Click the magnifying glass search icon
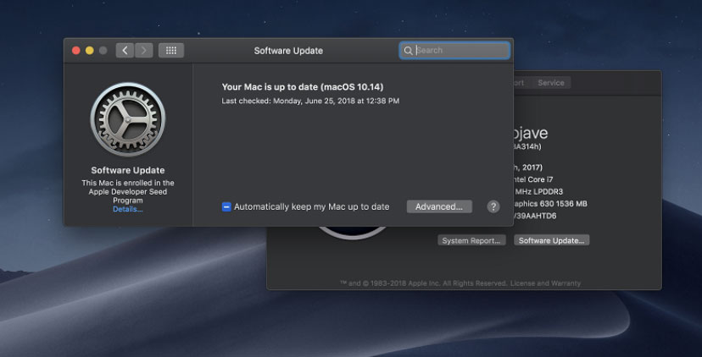 click(x=408, y=51)
